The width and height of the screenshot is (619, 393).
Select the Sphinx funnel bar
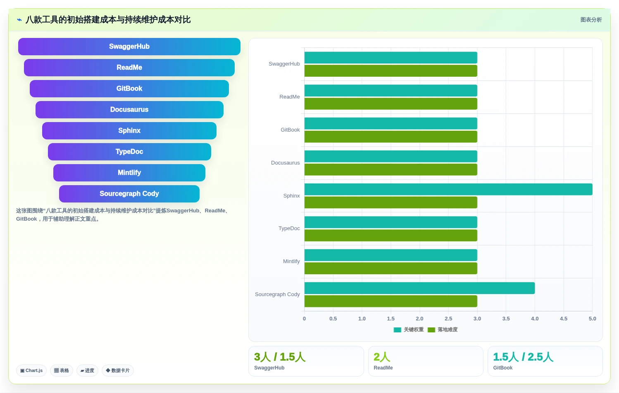(x=129, y=131)
